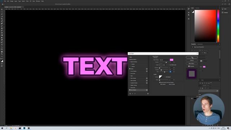Click the pink color swatch in Properties panel
231x130 pixels.
click(204, 67)
